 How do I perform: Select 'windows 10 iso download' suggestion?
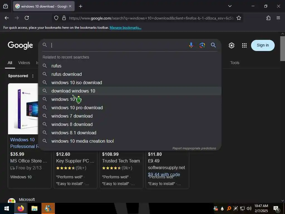(130, 82)
